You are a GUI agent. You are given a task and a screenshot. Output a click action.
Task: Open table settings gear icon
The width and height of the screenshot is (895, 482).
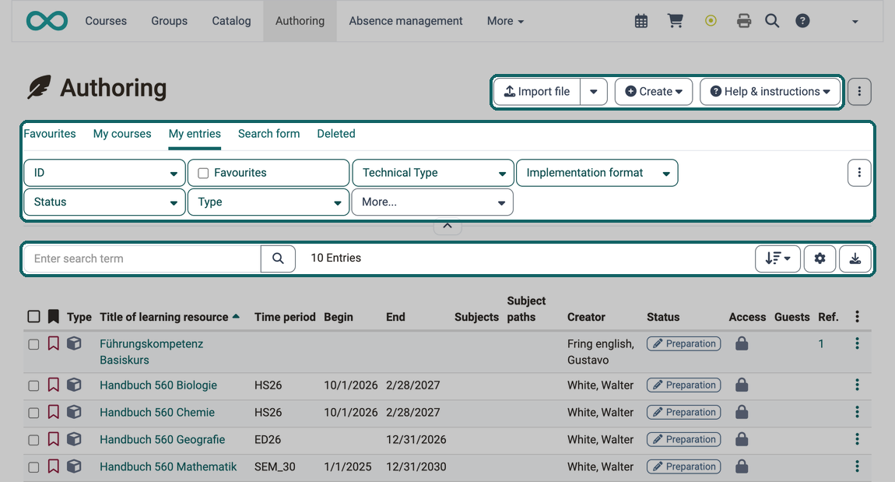(x=820, y=259)
